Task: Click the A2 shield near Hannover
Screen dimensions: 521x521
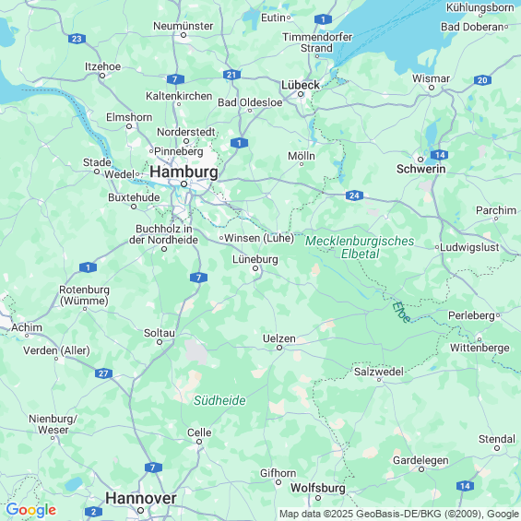Action: 93,512
